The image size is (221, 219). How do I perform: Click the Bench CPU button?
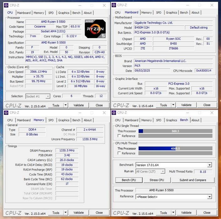129,180
